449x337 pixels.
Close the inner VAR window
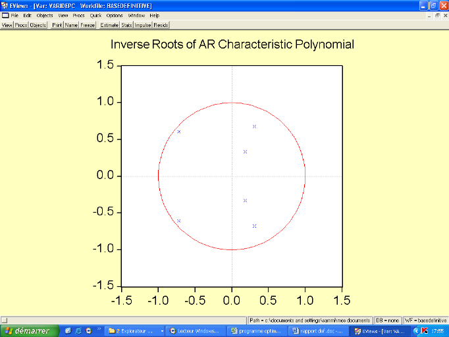445,16
